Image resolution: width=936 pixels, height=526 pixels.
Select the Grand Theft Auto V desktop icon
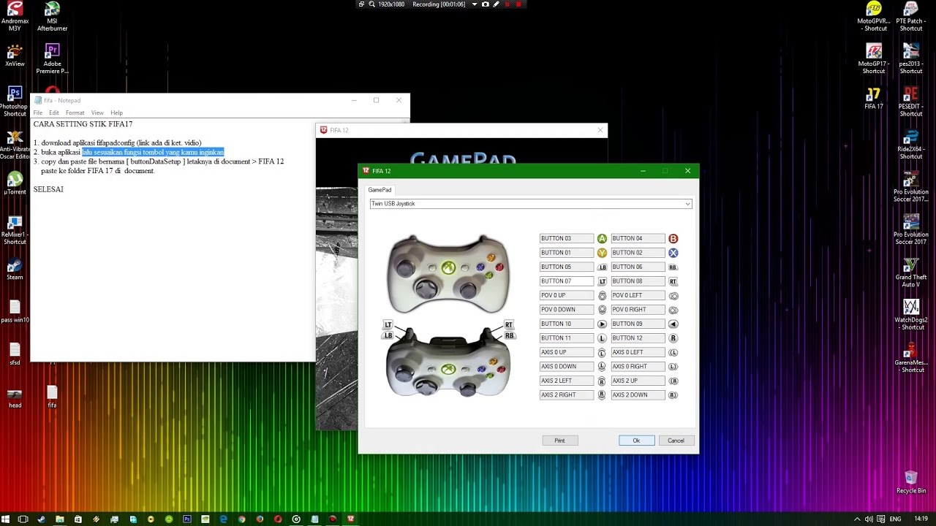pyautogui.click(x=911, y=272)
